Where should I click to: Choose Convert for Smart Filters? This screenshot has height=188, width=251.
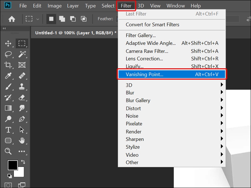click(x=152, y=24)
